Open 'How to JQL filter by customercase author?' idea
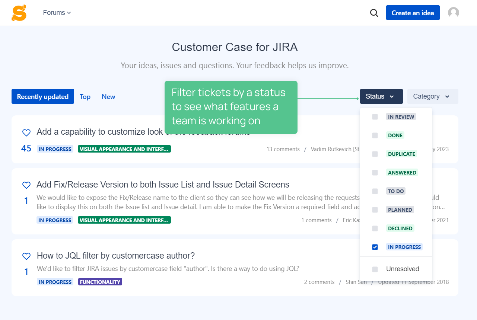 click(116, 256)
